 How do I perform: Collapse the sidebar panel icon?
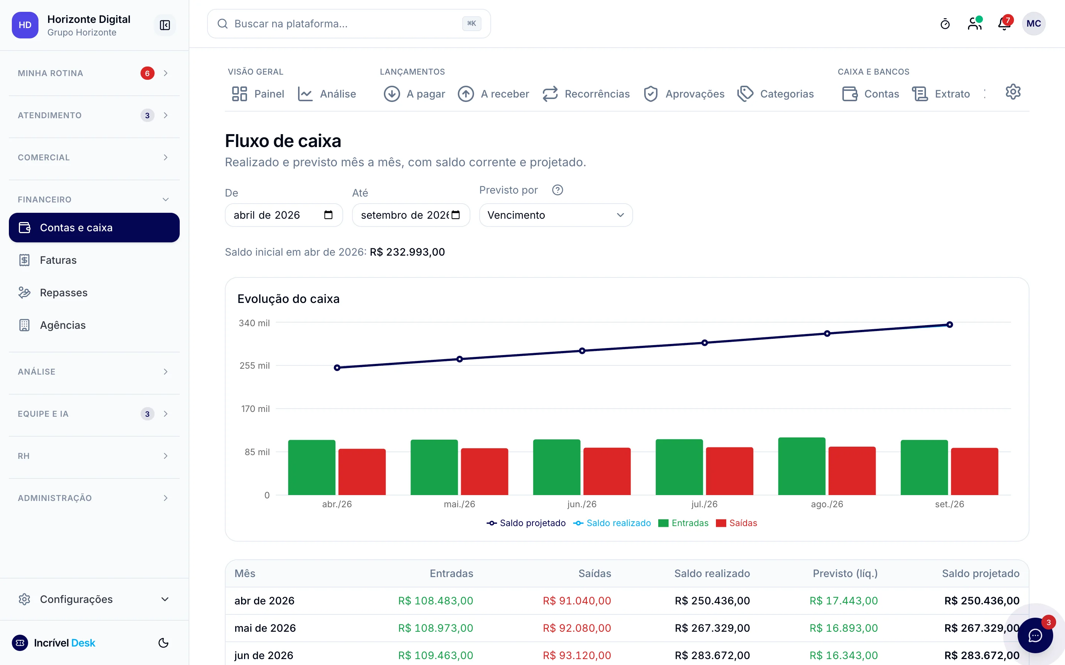(165, 25)
